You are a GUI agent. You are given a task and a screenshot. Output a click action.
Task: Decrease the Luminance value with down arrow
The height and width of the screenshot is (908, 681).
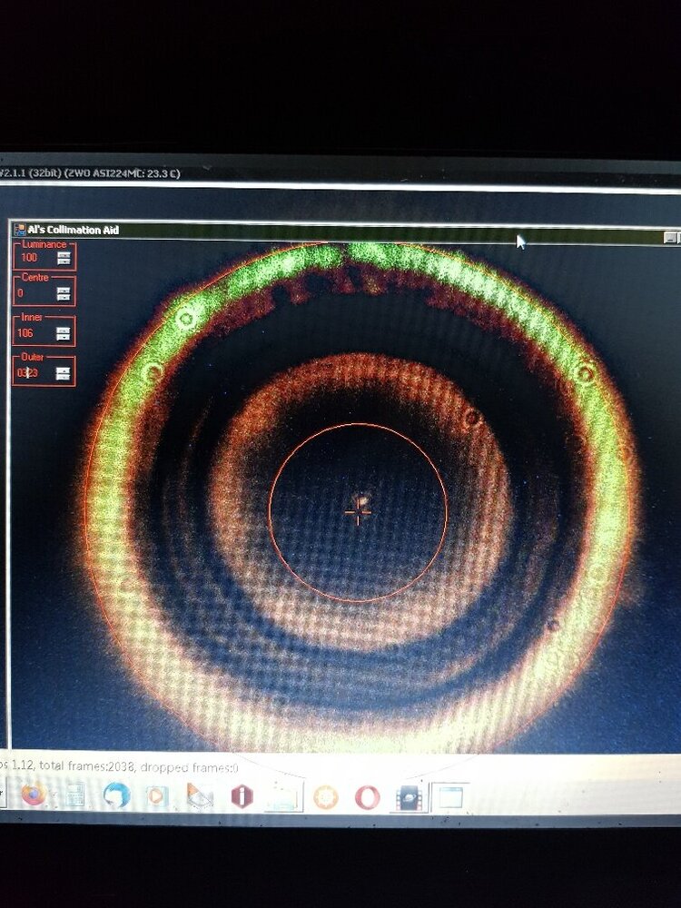(x=64, y=262)
